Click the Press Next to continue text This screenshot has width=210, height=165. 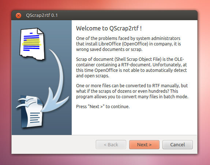103,106
